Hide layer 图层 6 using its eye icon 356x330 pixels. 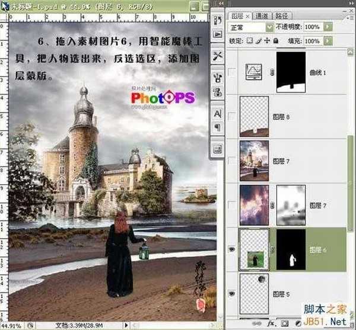(232, 249)
